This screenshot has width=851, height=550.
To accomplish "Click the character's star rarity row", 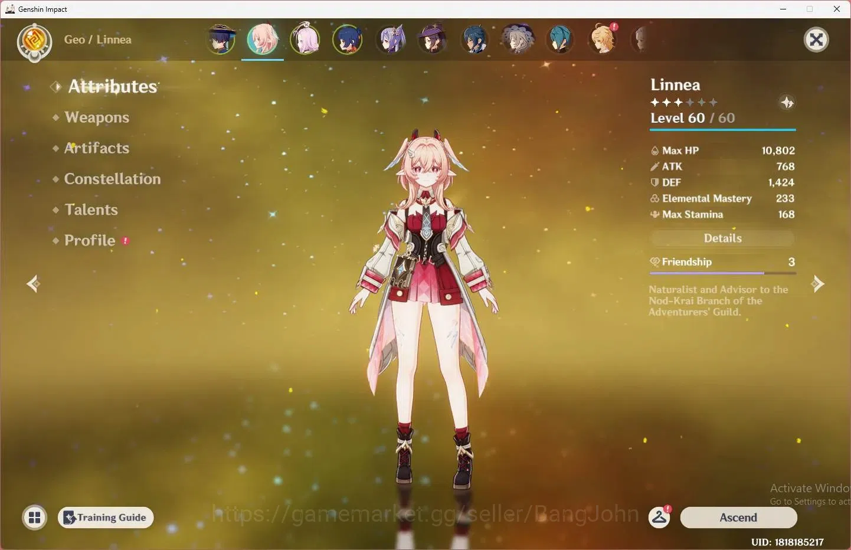I will pos(684,102).
